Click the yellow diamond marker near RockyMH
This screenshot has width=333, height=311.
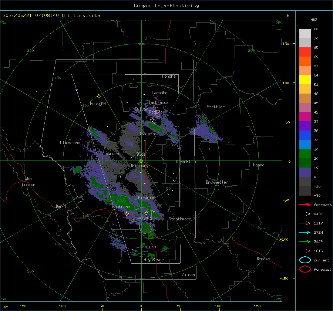pyautogui.click(x=99, y=97)
